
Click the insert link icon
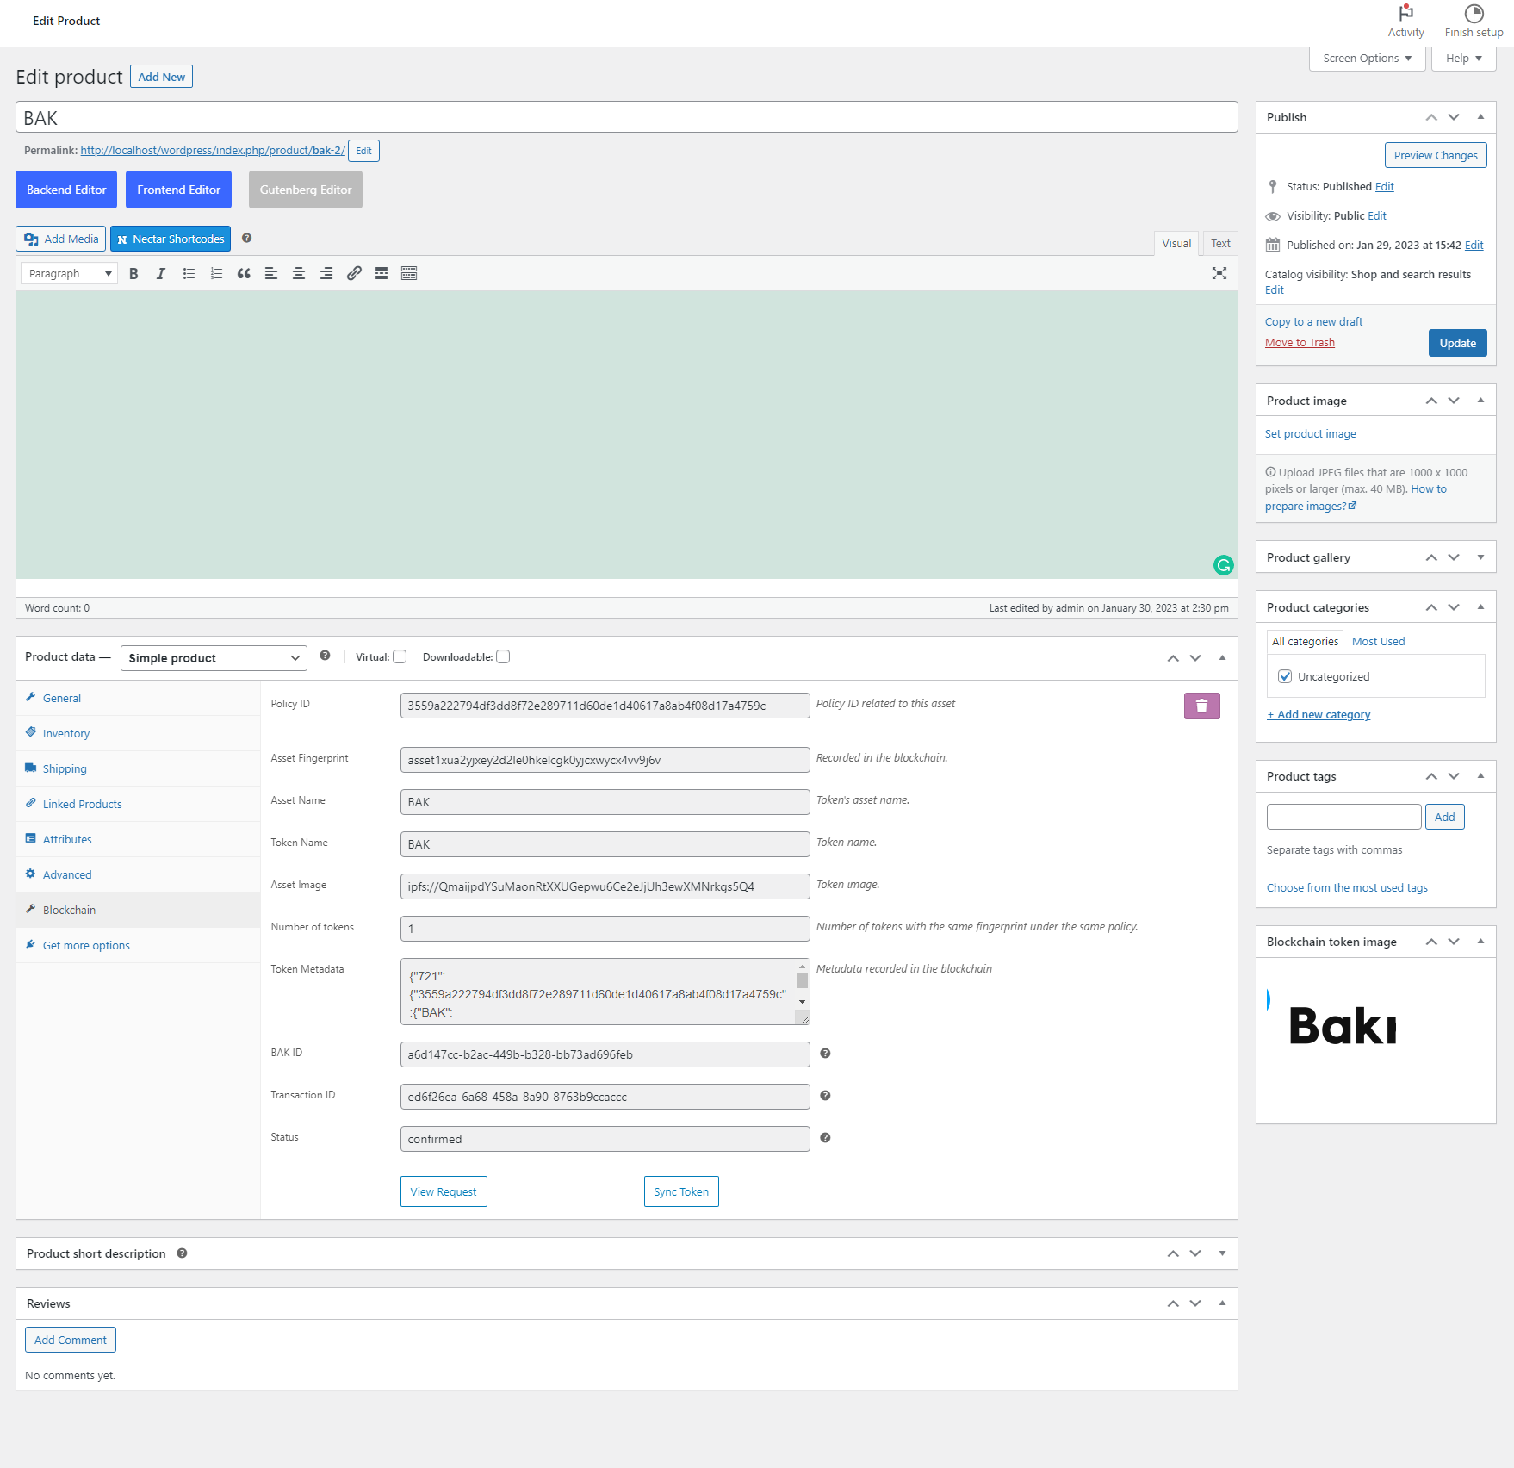pyautogui.click(x=354, y=274)
